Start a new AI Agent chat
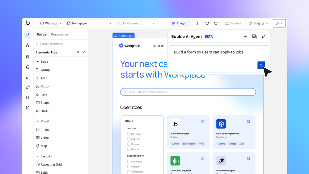309x174 pixels. click(245, 36)
